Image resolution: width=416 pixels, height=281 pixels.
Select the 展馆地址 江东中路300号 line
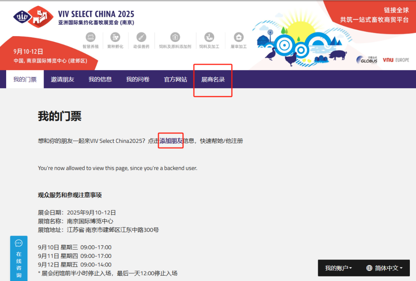[x=99, y=230]
